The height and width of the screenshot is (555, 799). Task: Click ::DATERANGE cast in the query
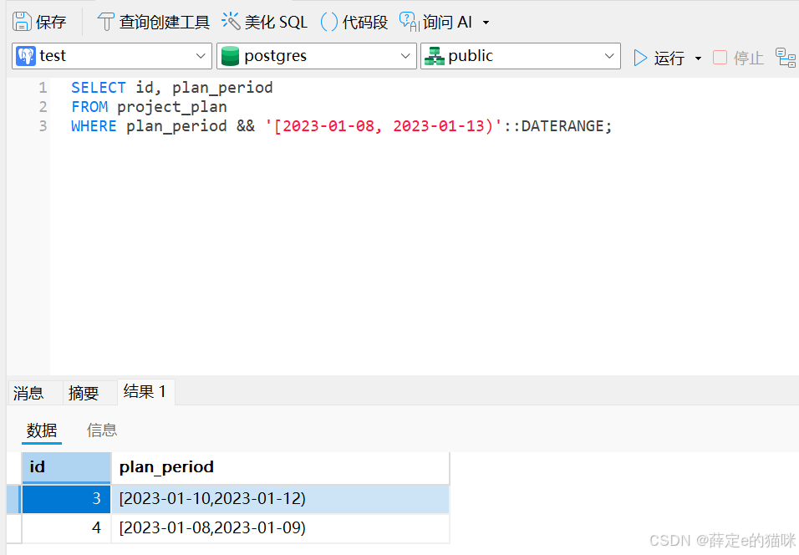(x=553, y=126)
